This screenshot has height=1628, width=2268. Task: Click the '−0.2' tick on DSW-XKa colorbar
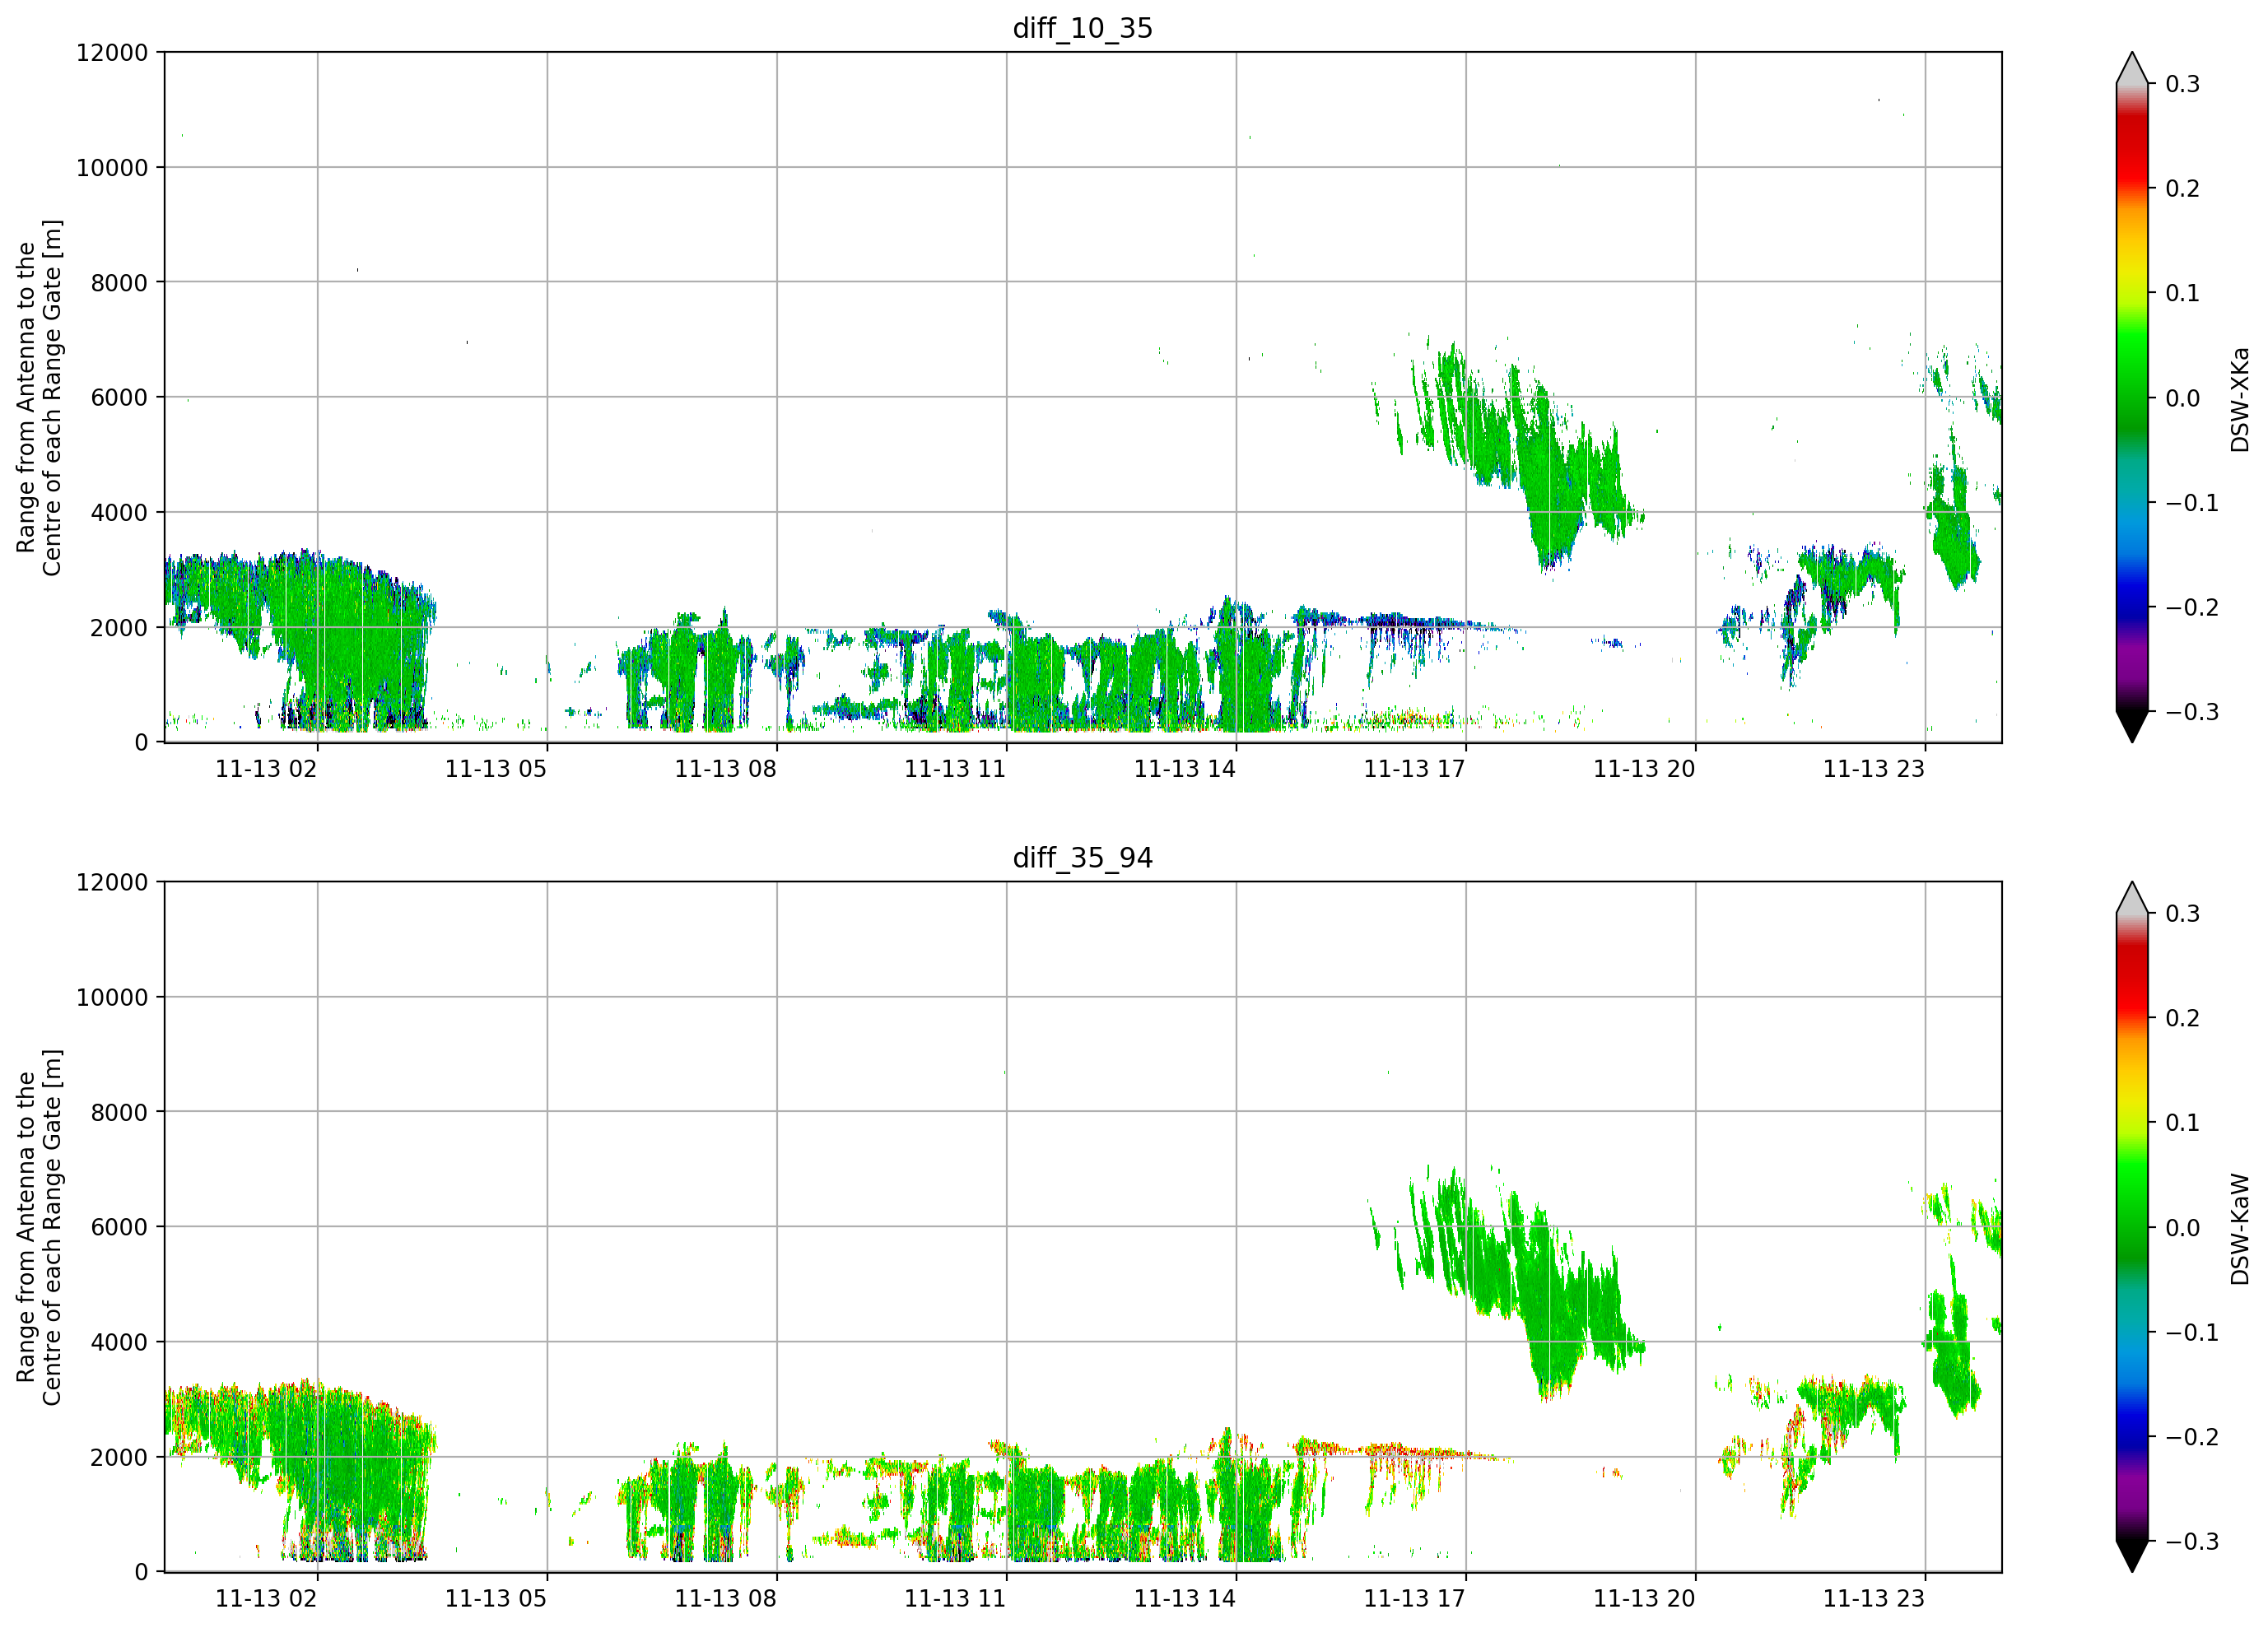(2192, 608)
